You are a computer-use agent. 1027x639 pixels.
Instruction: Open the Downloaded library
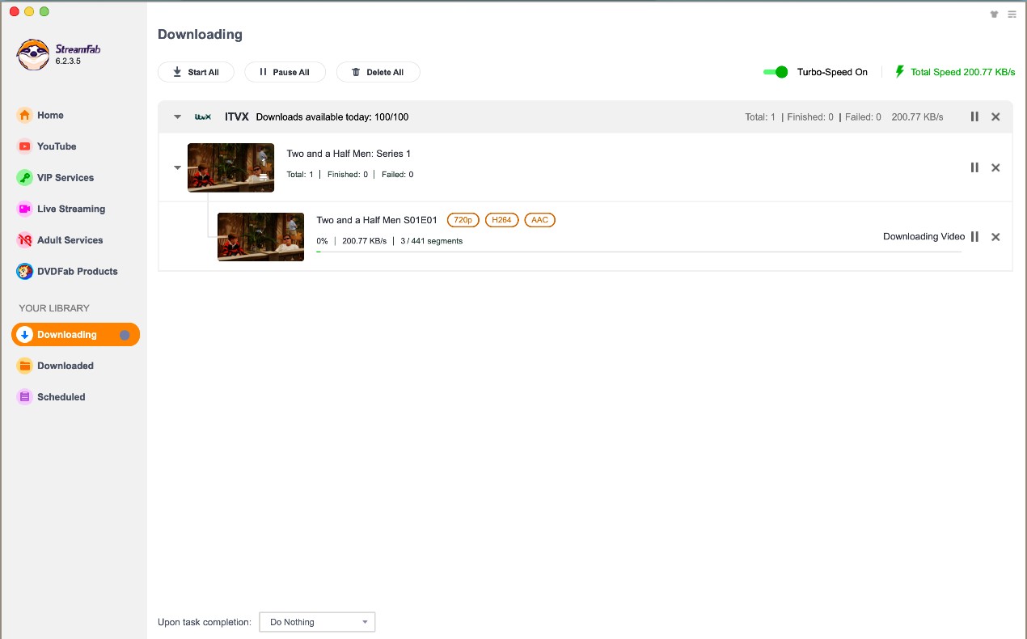click(65, 366)
